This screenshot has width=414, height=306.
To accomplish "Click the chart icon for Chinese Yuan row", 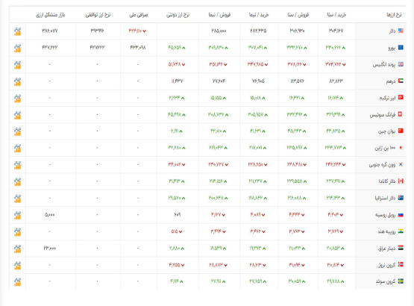I will coord(17,131).
